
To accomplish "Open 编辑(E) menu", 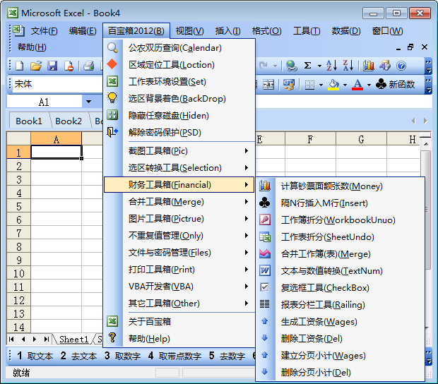I will coord(83,30).
